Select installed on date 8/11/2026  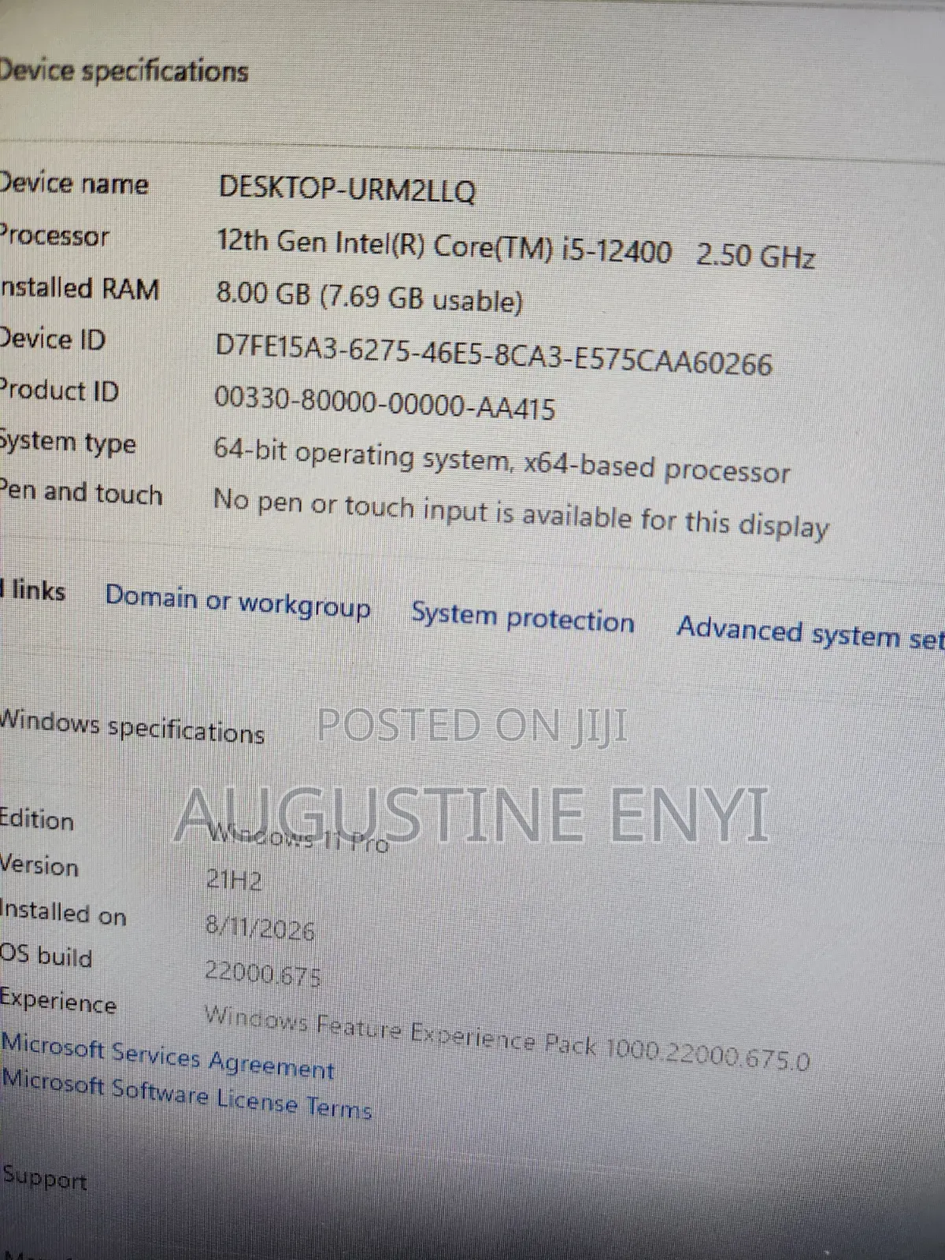[x=260, y=927]
